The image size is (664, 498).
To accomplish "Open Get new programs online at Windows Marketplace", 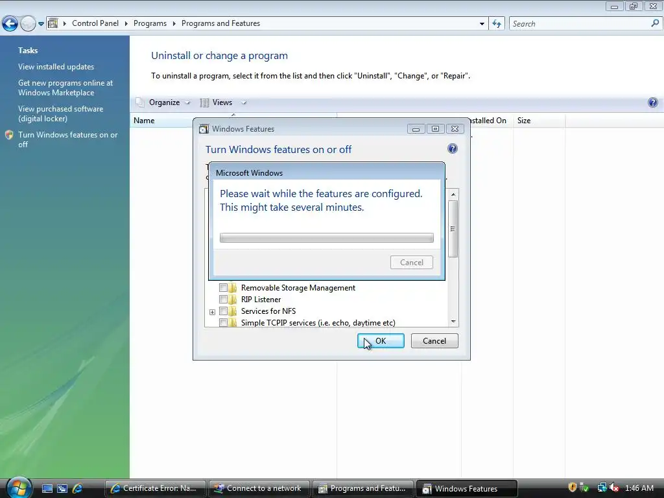I will (65, 88).
